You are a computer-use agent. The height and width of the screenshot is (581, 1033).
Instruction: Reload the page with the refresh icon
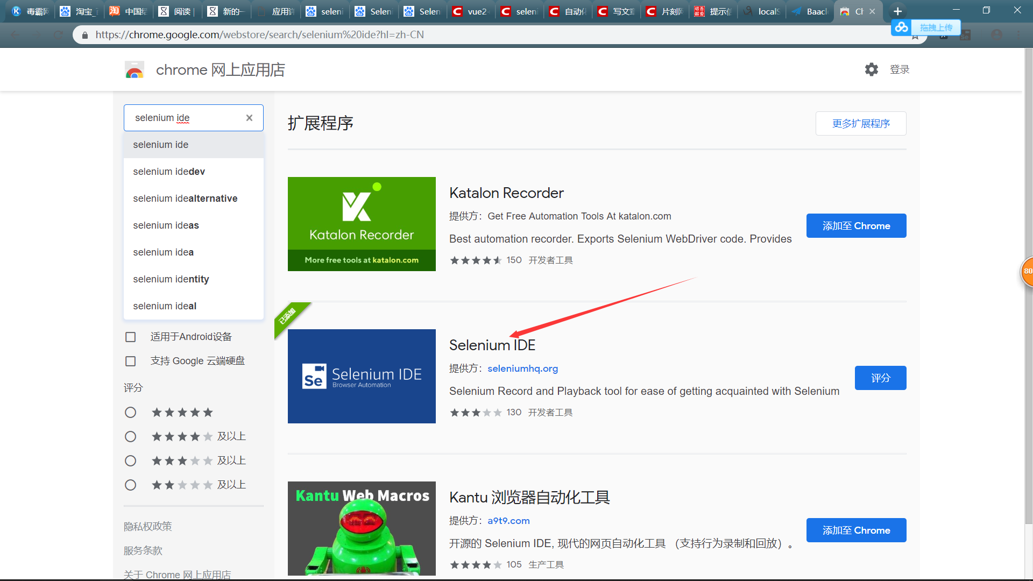coord(58,35)
